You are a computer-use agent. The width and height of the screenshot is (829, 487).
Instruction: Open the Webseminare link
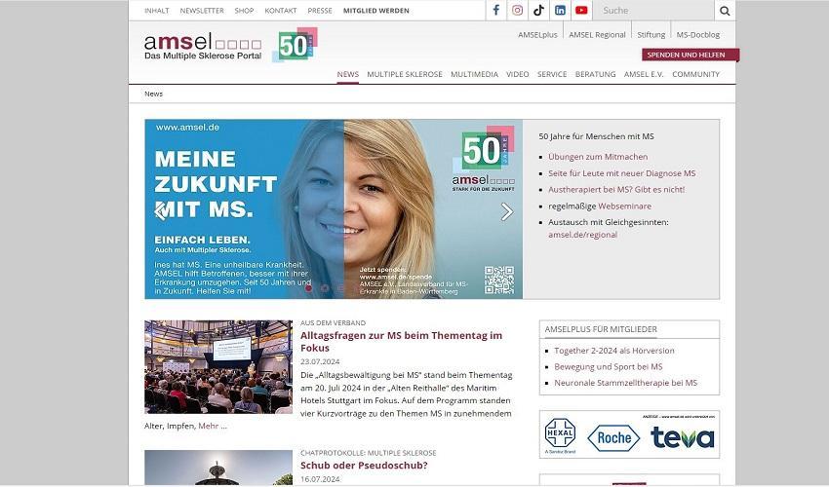(x=624, y=206)
